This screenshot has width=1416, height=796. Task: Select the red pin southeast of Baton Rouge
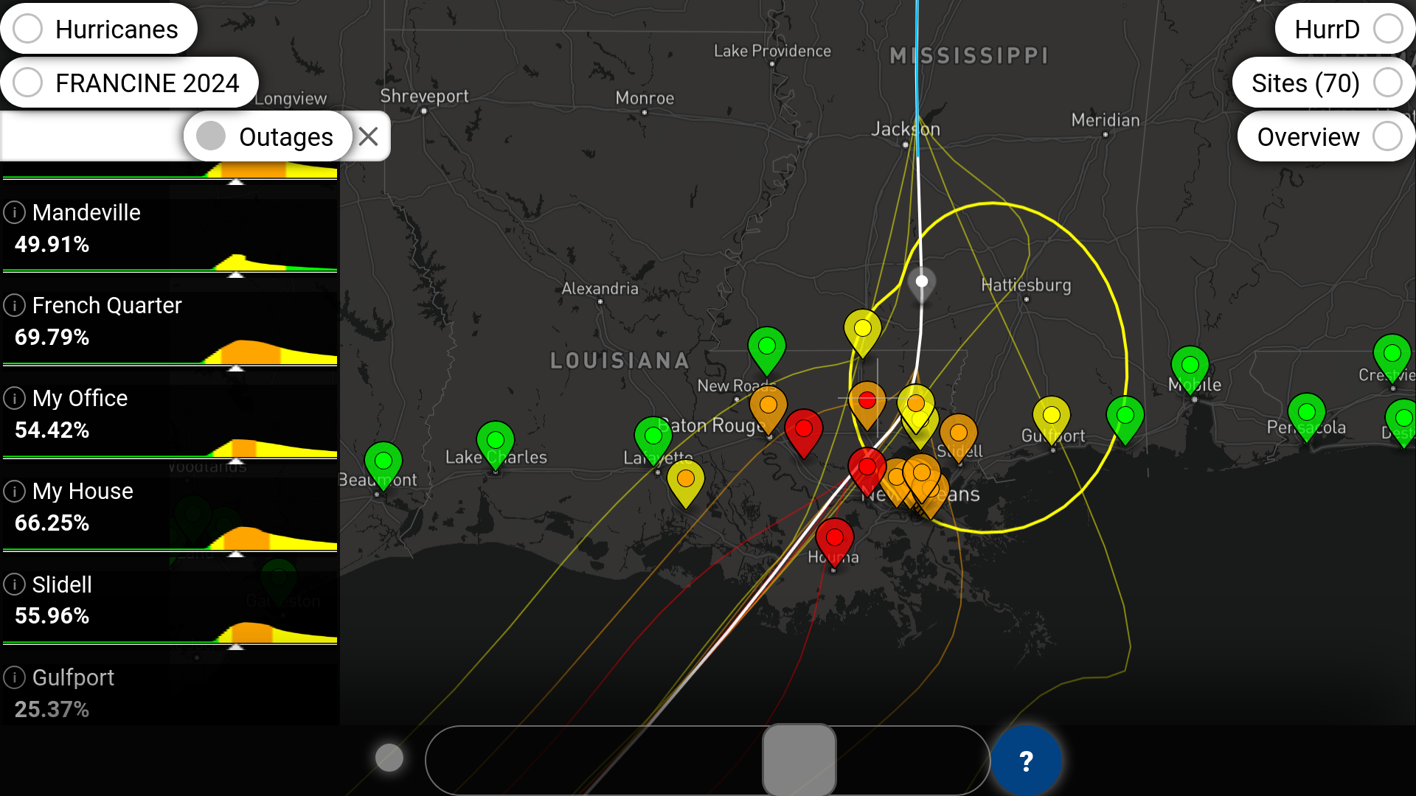(804, 433)
